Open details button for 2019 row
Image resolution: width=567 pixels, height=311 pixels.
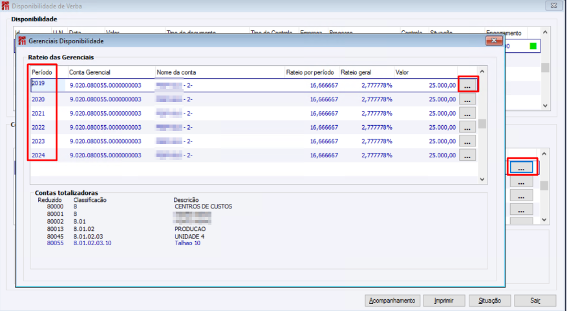pyautogui.click(x=467, y=86)
